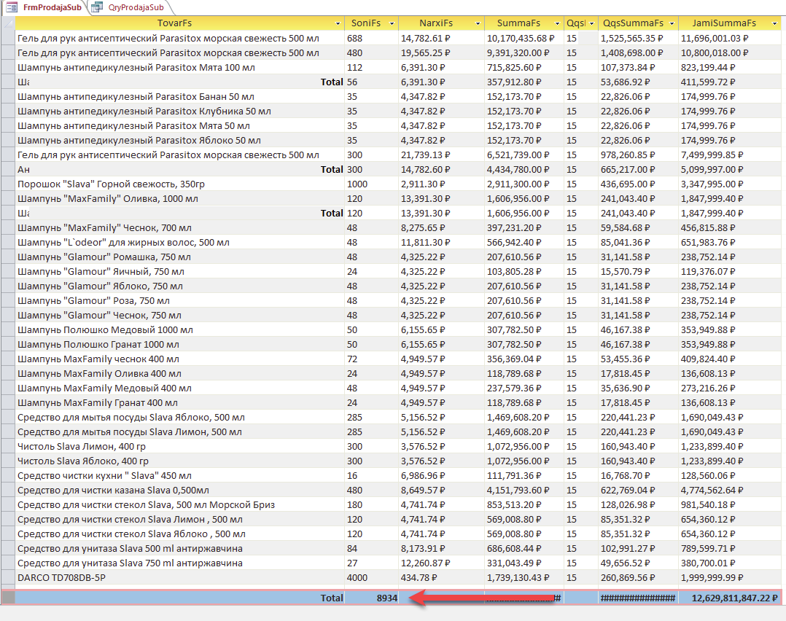Show filter options for JamiSummaFs column
The height and width of the screenshot is (621, 786).
pos(774,23)
